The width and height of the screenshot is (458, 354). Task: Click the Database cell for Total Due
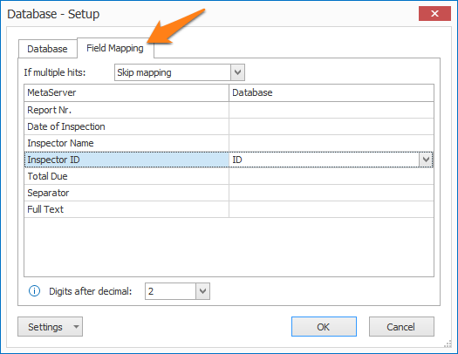point(332,176)
